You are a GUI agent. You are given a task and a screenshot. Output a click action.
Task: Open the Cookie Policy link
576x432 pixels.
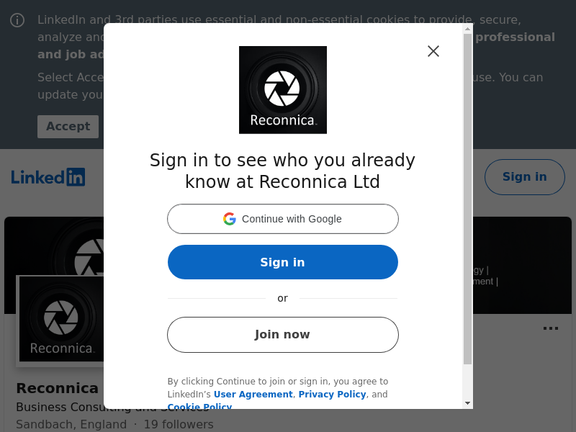pyautogui.click(x=199, y=407)
